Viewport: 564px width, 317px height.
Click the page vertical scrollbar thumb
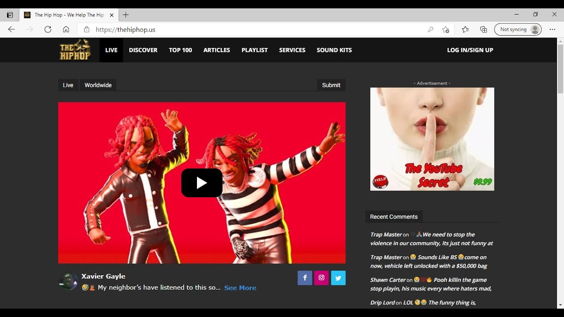click(x=560, y=69)
